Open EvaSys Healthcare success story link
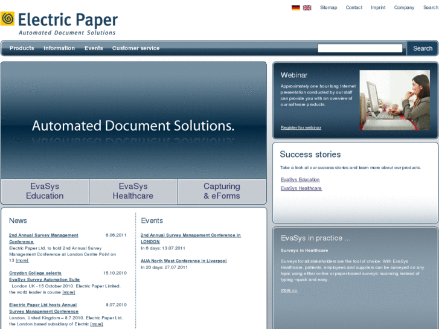The height and width of the screenshot is (329, 439). click(x=301, y=188)
